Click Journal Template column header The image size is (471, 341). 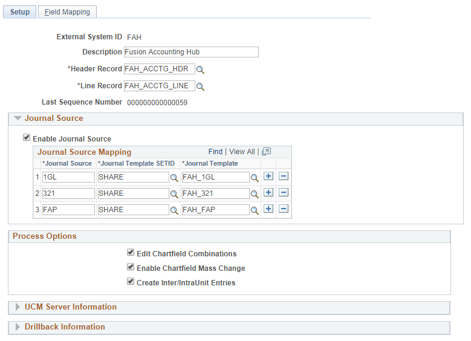tap(210, 163)
